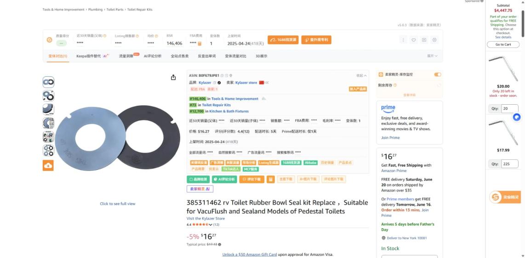Click the Join Prime link in the prime card
The image size is (525, 258).
pyautogui.click(x=390, y=138)
